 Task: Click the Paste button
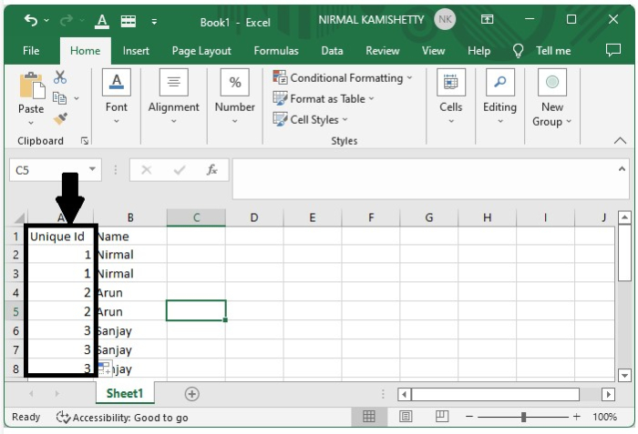point(31,96)
